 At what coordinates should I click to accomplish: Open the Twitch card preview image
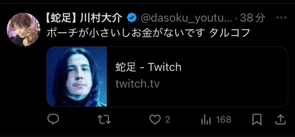[x=77, y=77]
